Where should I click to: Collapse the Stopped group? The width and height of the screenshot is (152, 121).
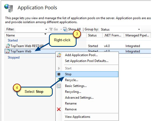14,57
